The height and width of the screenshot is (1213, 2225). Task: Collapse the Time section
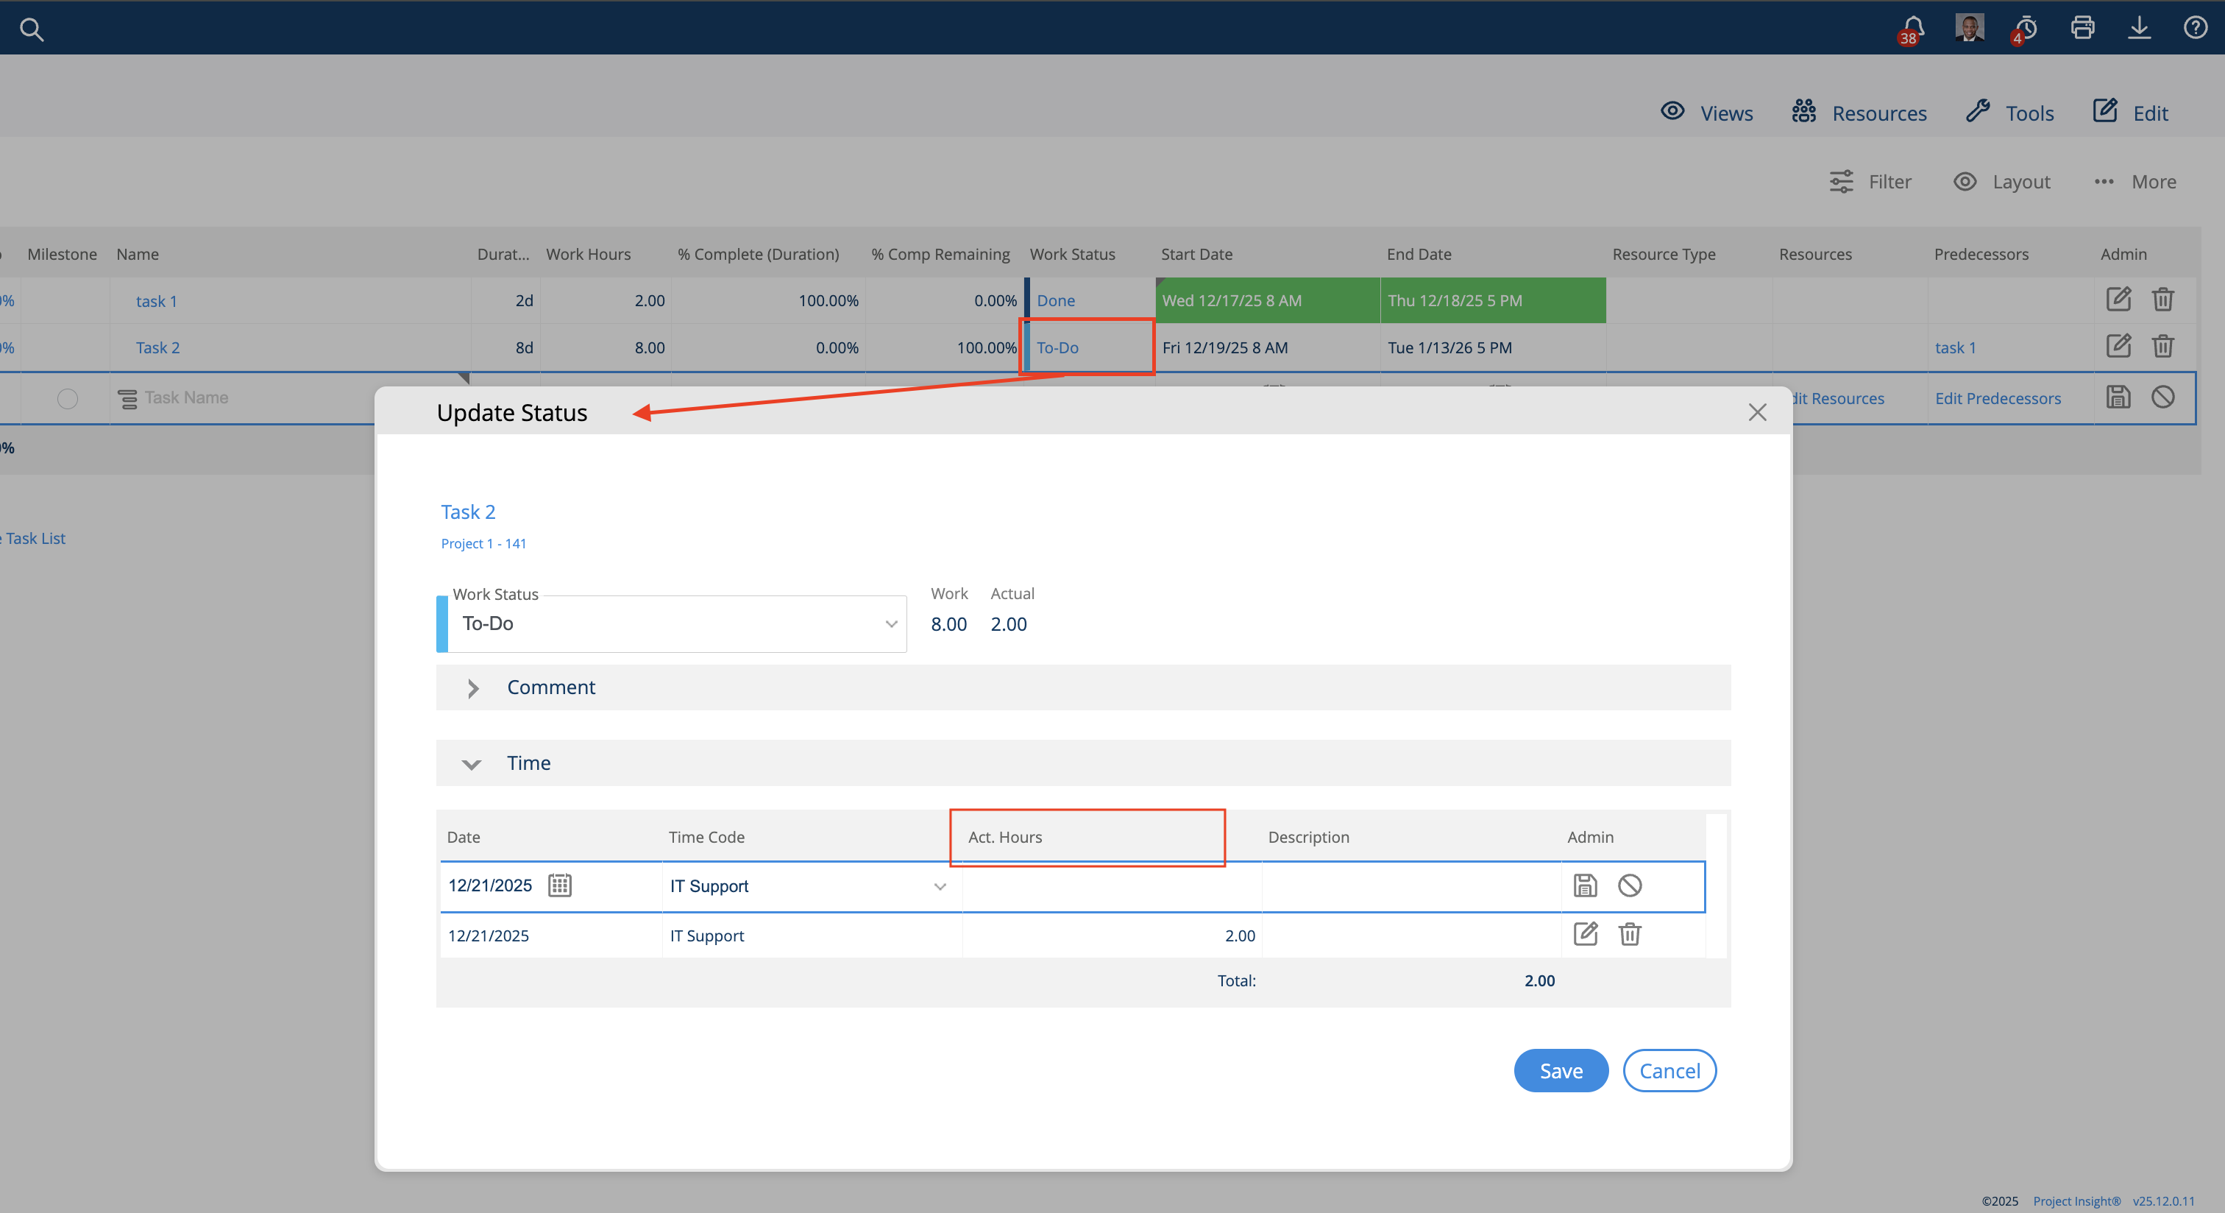1083,763
